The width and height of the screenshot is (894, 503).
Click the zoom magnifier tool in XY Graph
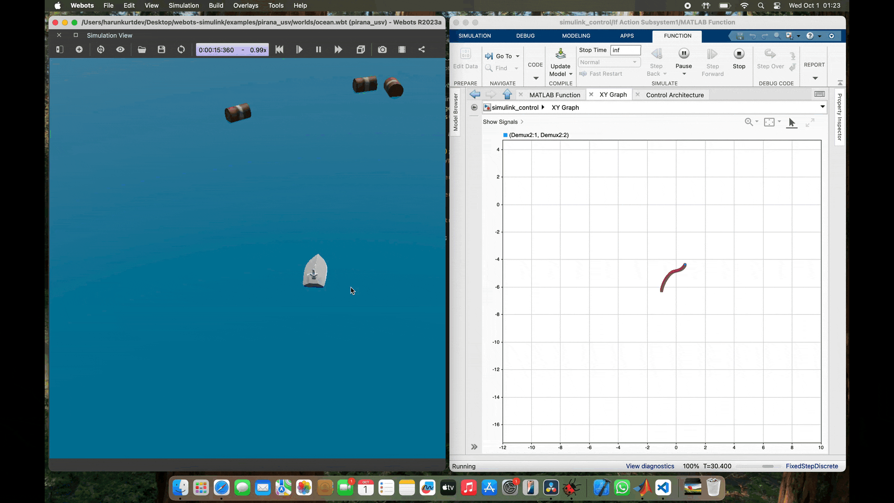749,122
